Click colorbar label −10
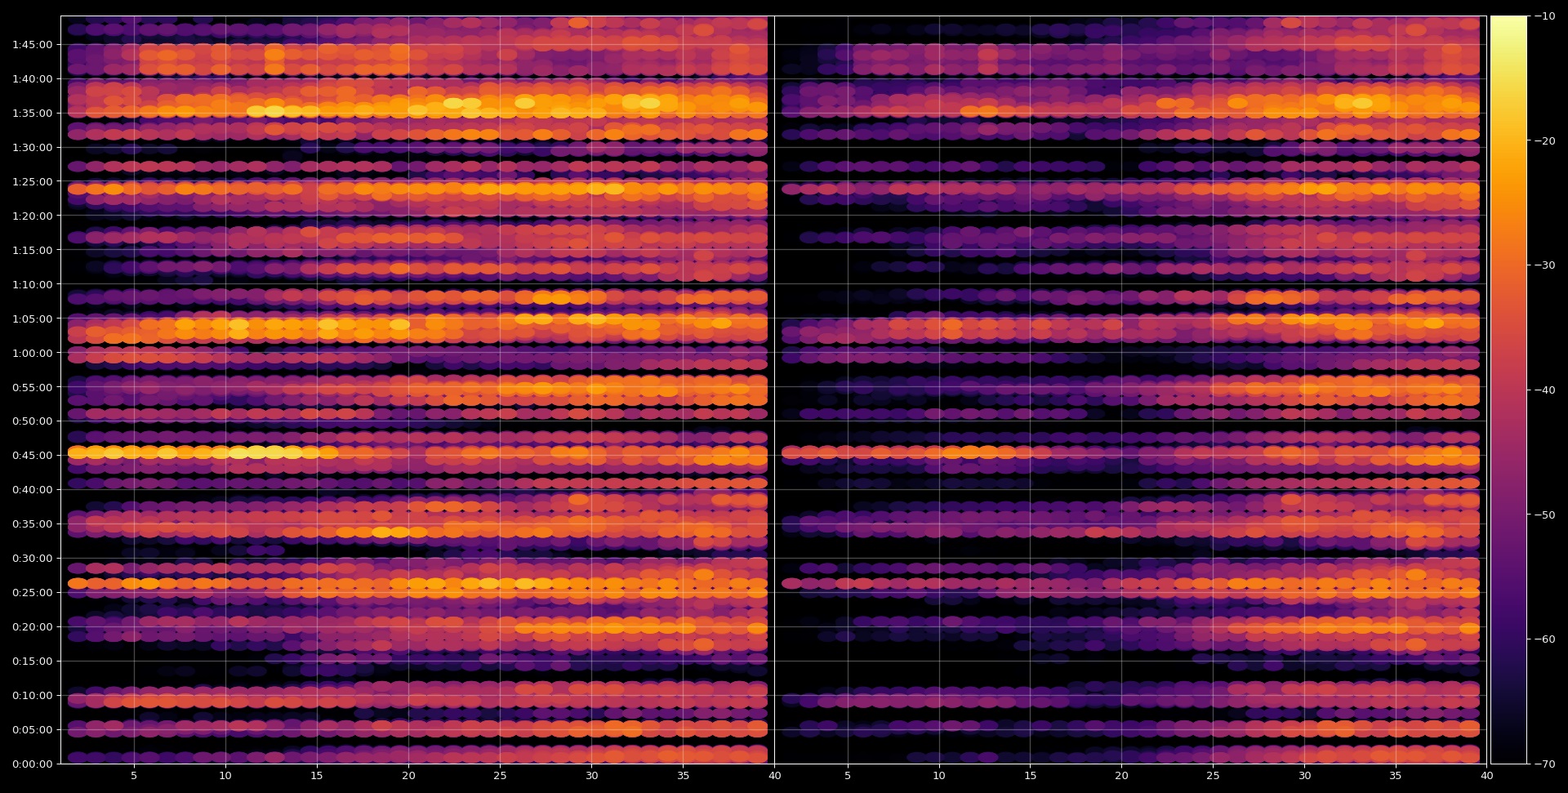 [1544, 16]
